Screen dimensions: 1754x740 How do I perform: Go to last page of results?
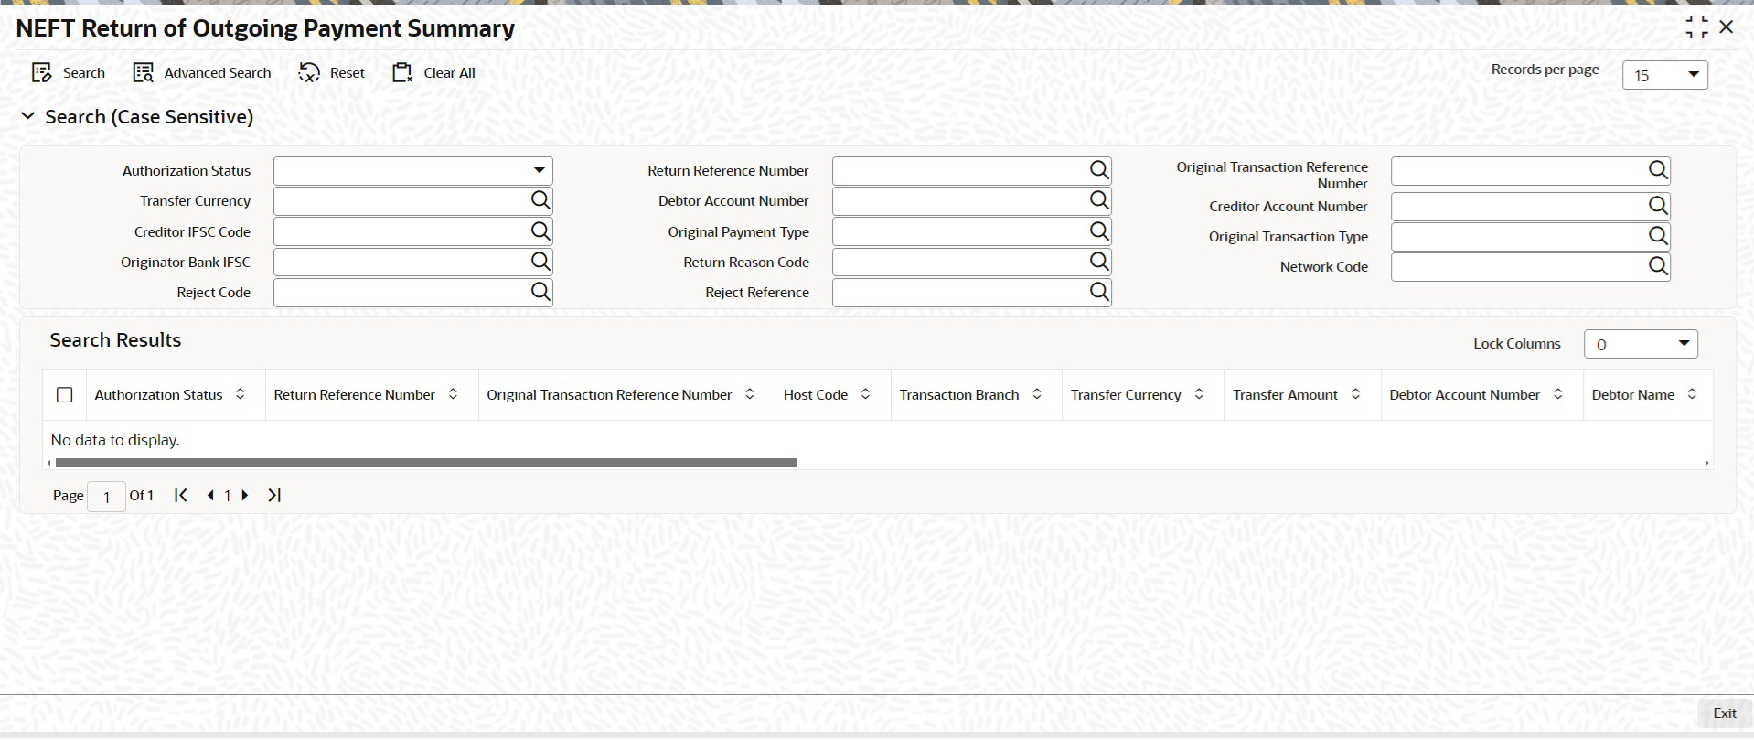274,495
